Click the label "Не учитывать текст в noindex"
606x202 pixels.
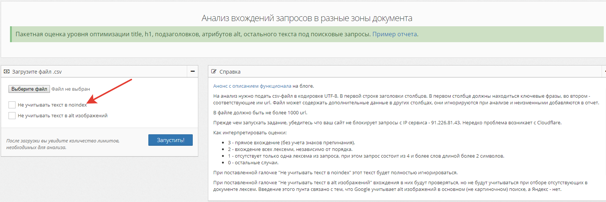click(52, 105)
